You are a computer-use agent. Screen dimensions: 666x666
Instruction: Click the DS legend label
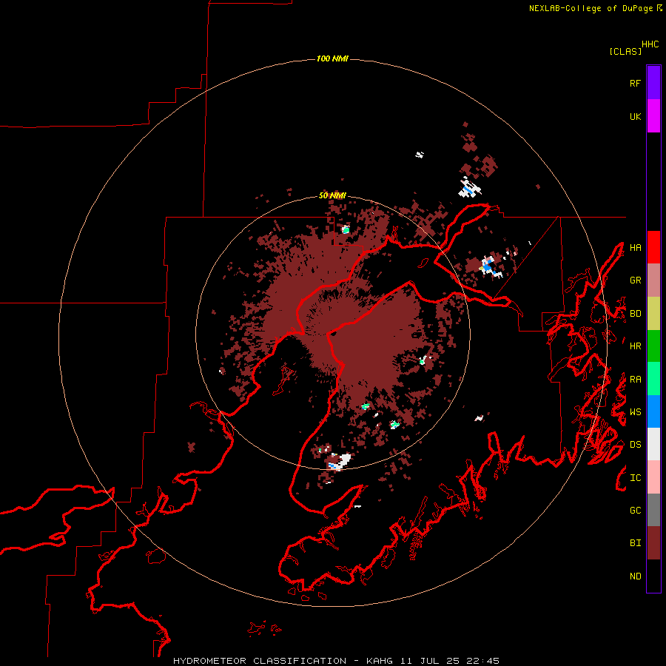(x=635, y=445)
